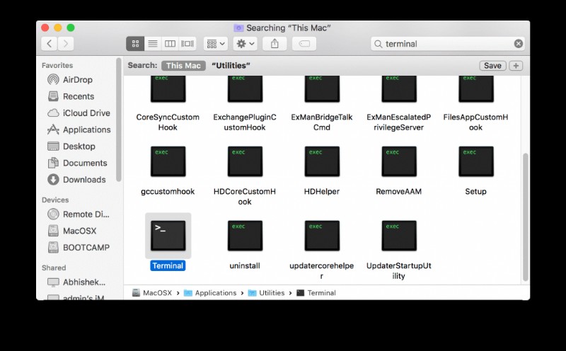Open the BOOTCAMP volume in sidebar
Viewport: 566px width, 351px height.
(79, 248)
